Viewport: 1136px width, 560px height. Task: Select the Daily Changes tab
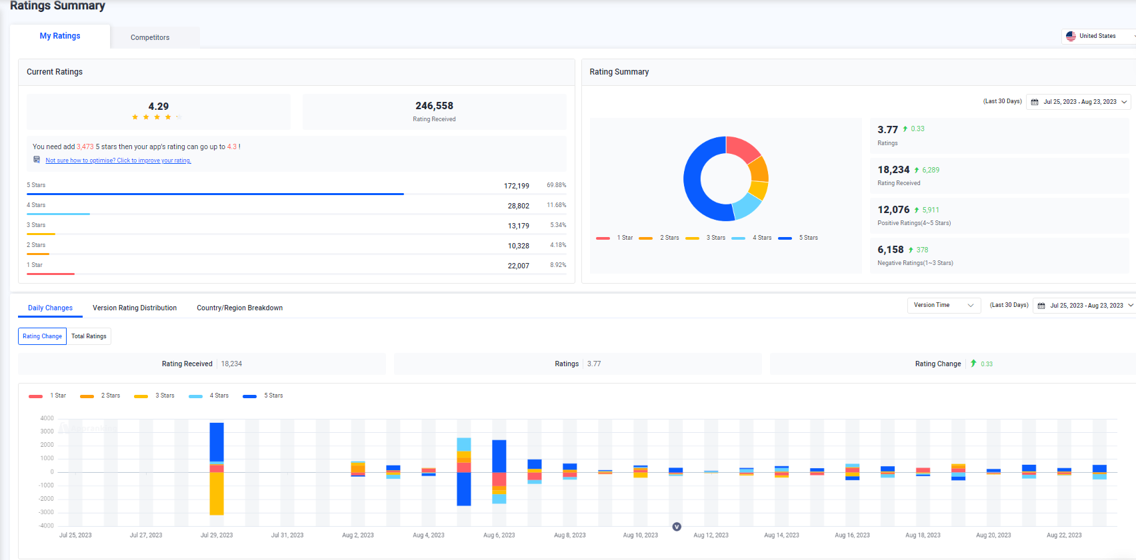50,308
